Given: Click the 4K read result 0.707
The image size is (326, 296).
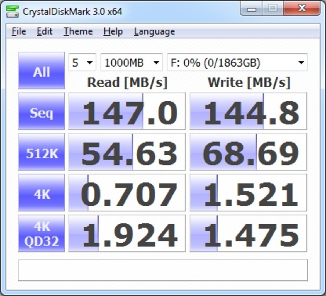Looking at the screenshot, I should (x=127, y=193).
